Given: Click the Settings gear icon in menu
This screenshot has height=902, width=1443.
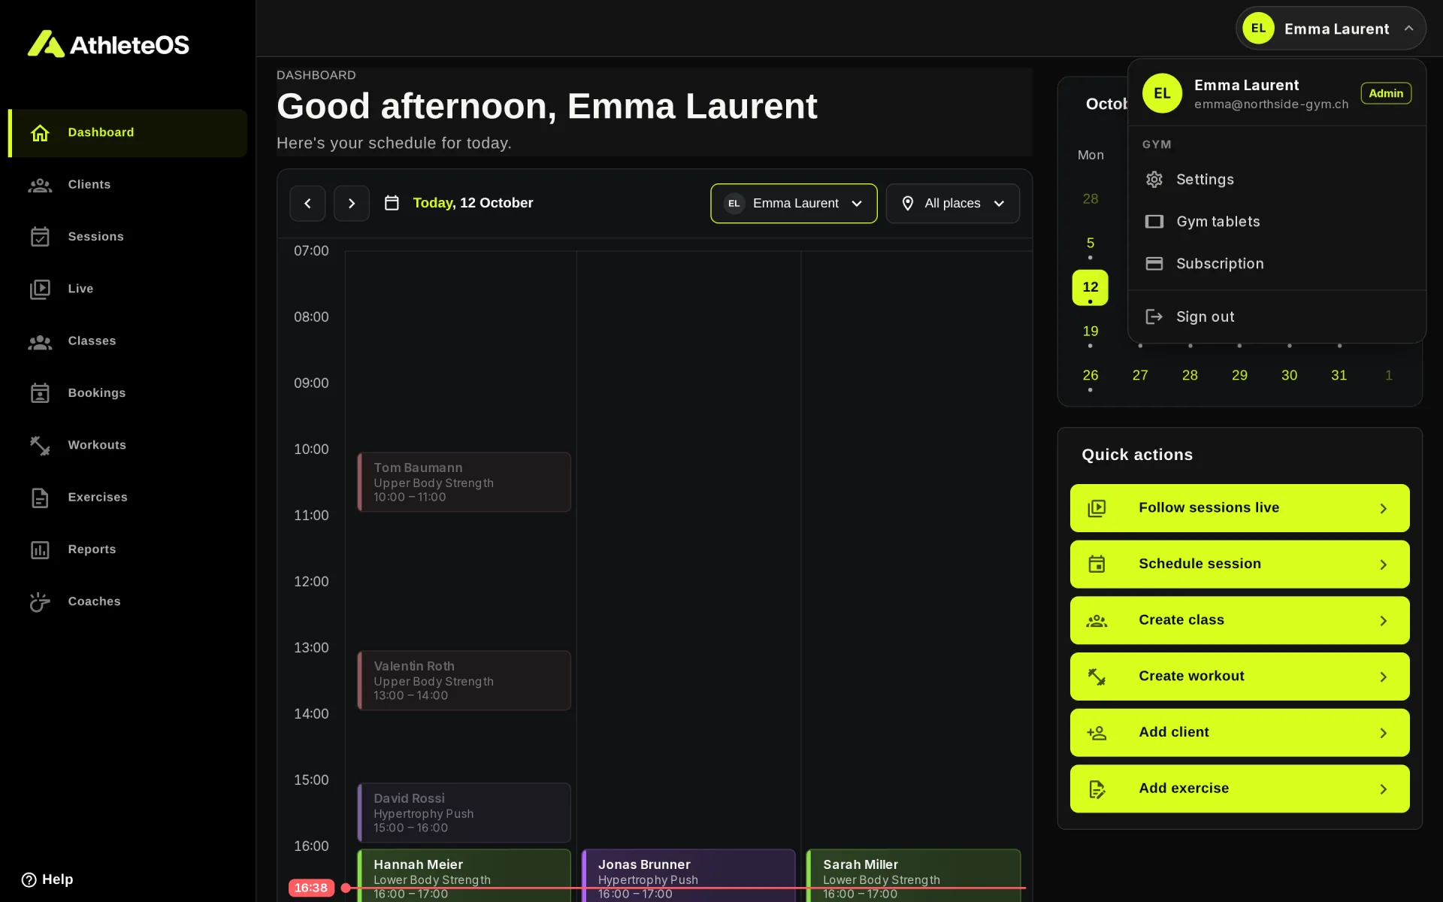Looking at the screenshot, I should point(1154,180).
